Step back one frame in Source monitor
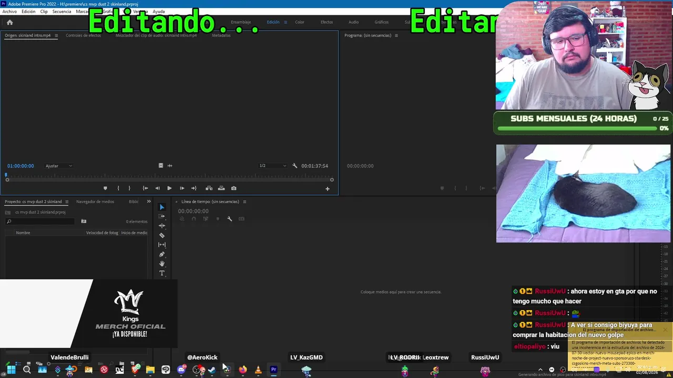The image size is (673, 378). pos(157,188)
